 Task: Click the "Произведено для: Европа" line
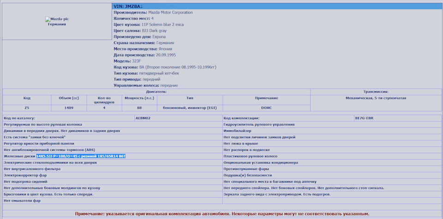coord(139,37)
